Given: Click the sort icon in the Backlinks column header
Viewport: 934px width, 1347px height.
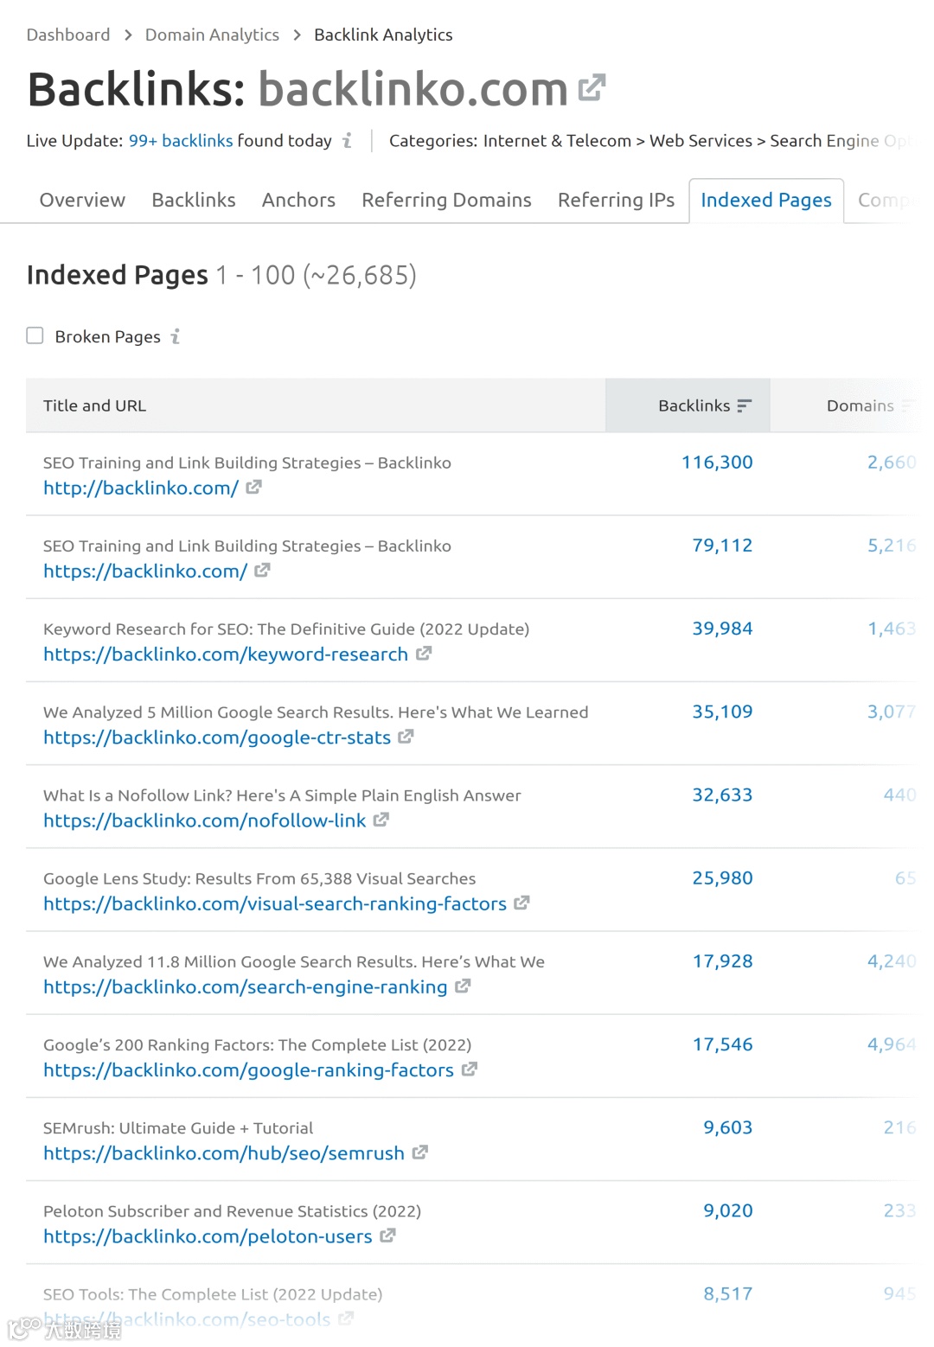Looking at the screenshot, I should point(745,405).
